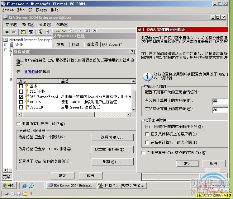The width and height of the screenshot is (233, 199).
Task: Click the Forward arrow in the ISA toolbar
Action: pos(14,32)
